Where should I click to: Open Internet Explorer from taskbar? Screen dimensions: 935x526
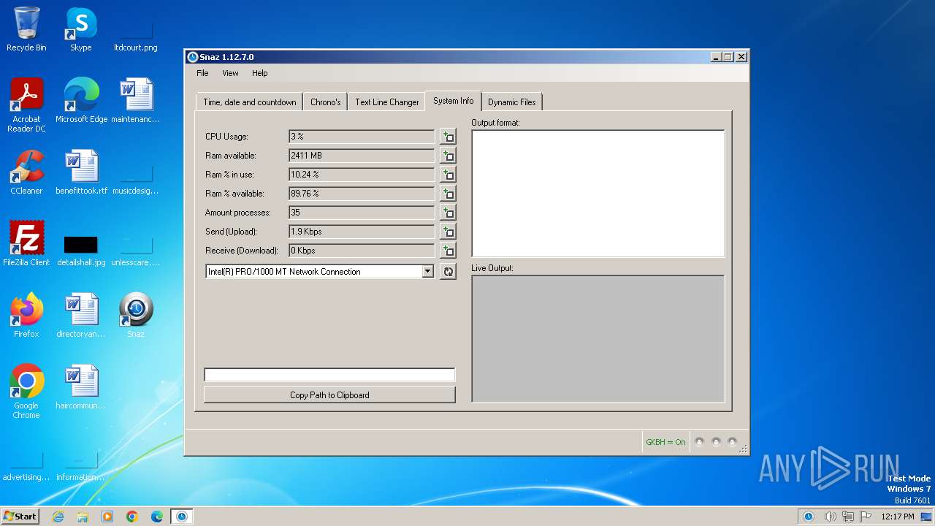pyautogui.click(x=58, y=517)
